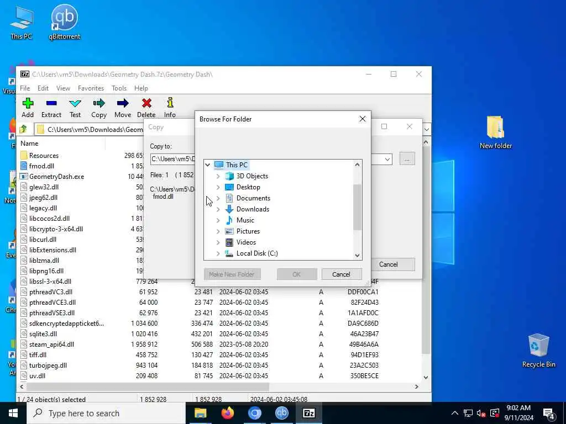Expand the 3D Objects tree node
This screenshot has height=424, width=566.
(x=218, y=176)
